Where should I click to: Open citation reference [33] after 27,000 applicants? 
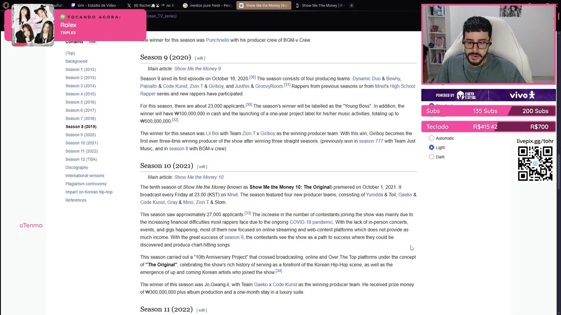[x=248, y=213]
